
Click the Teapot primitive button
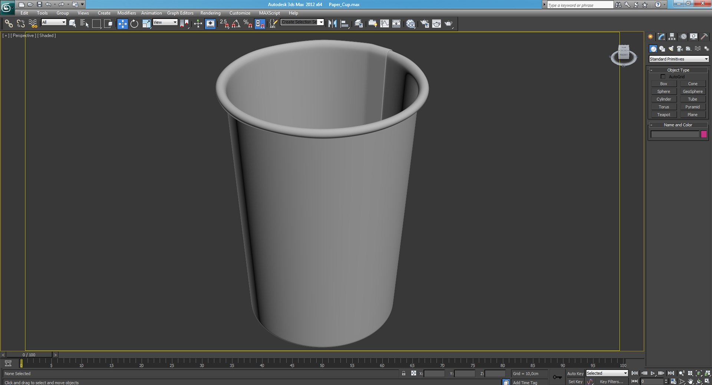664,115
